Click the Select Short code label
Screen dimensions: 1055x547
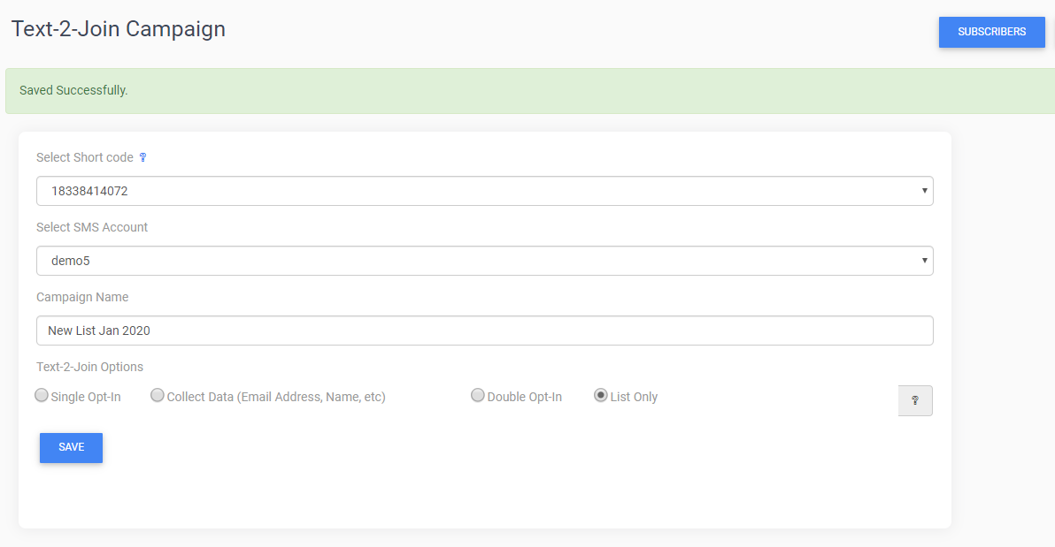coord(85,157)
